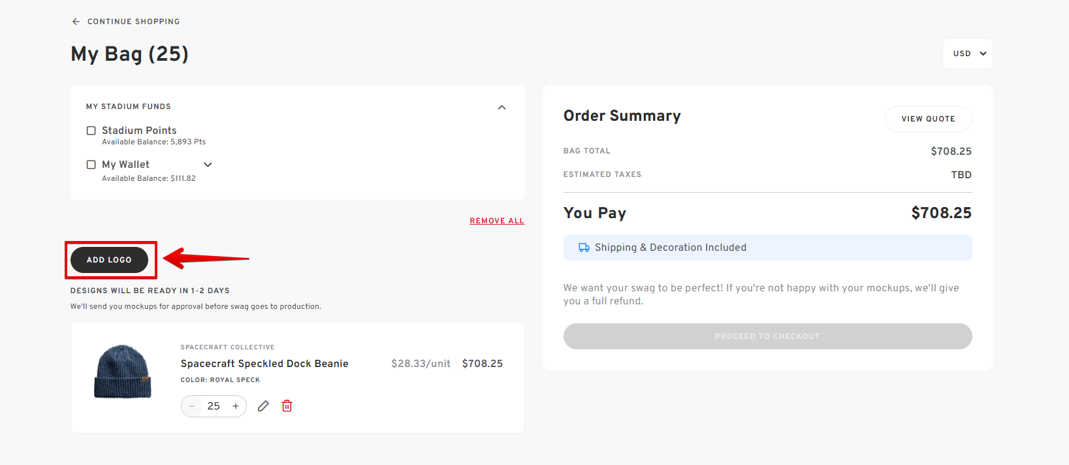Click the Remove All link
Image resolution: width=1069 pixels, height=465 pixels.
click(x=497, y=221)
